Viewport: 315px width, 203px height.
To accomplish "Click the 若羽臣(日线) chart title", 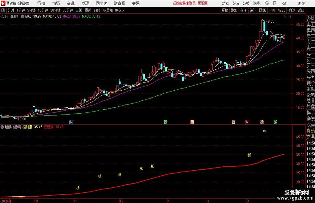I will click(10, 16).
